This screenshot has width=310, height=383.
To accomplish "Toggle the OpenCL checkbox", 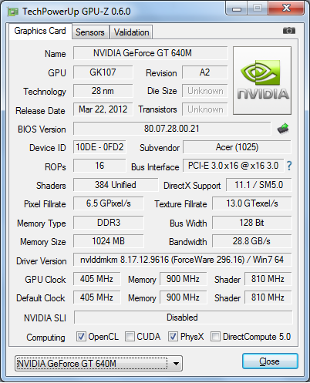I will pyautogui.click(x=81, y=336).
